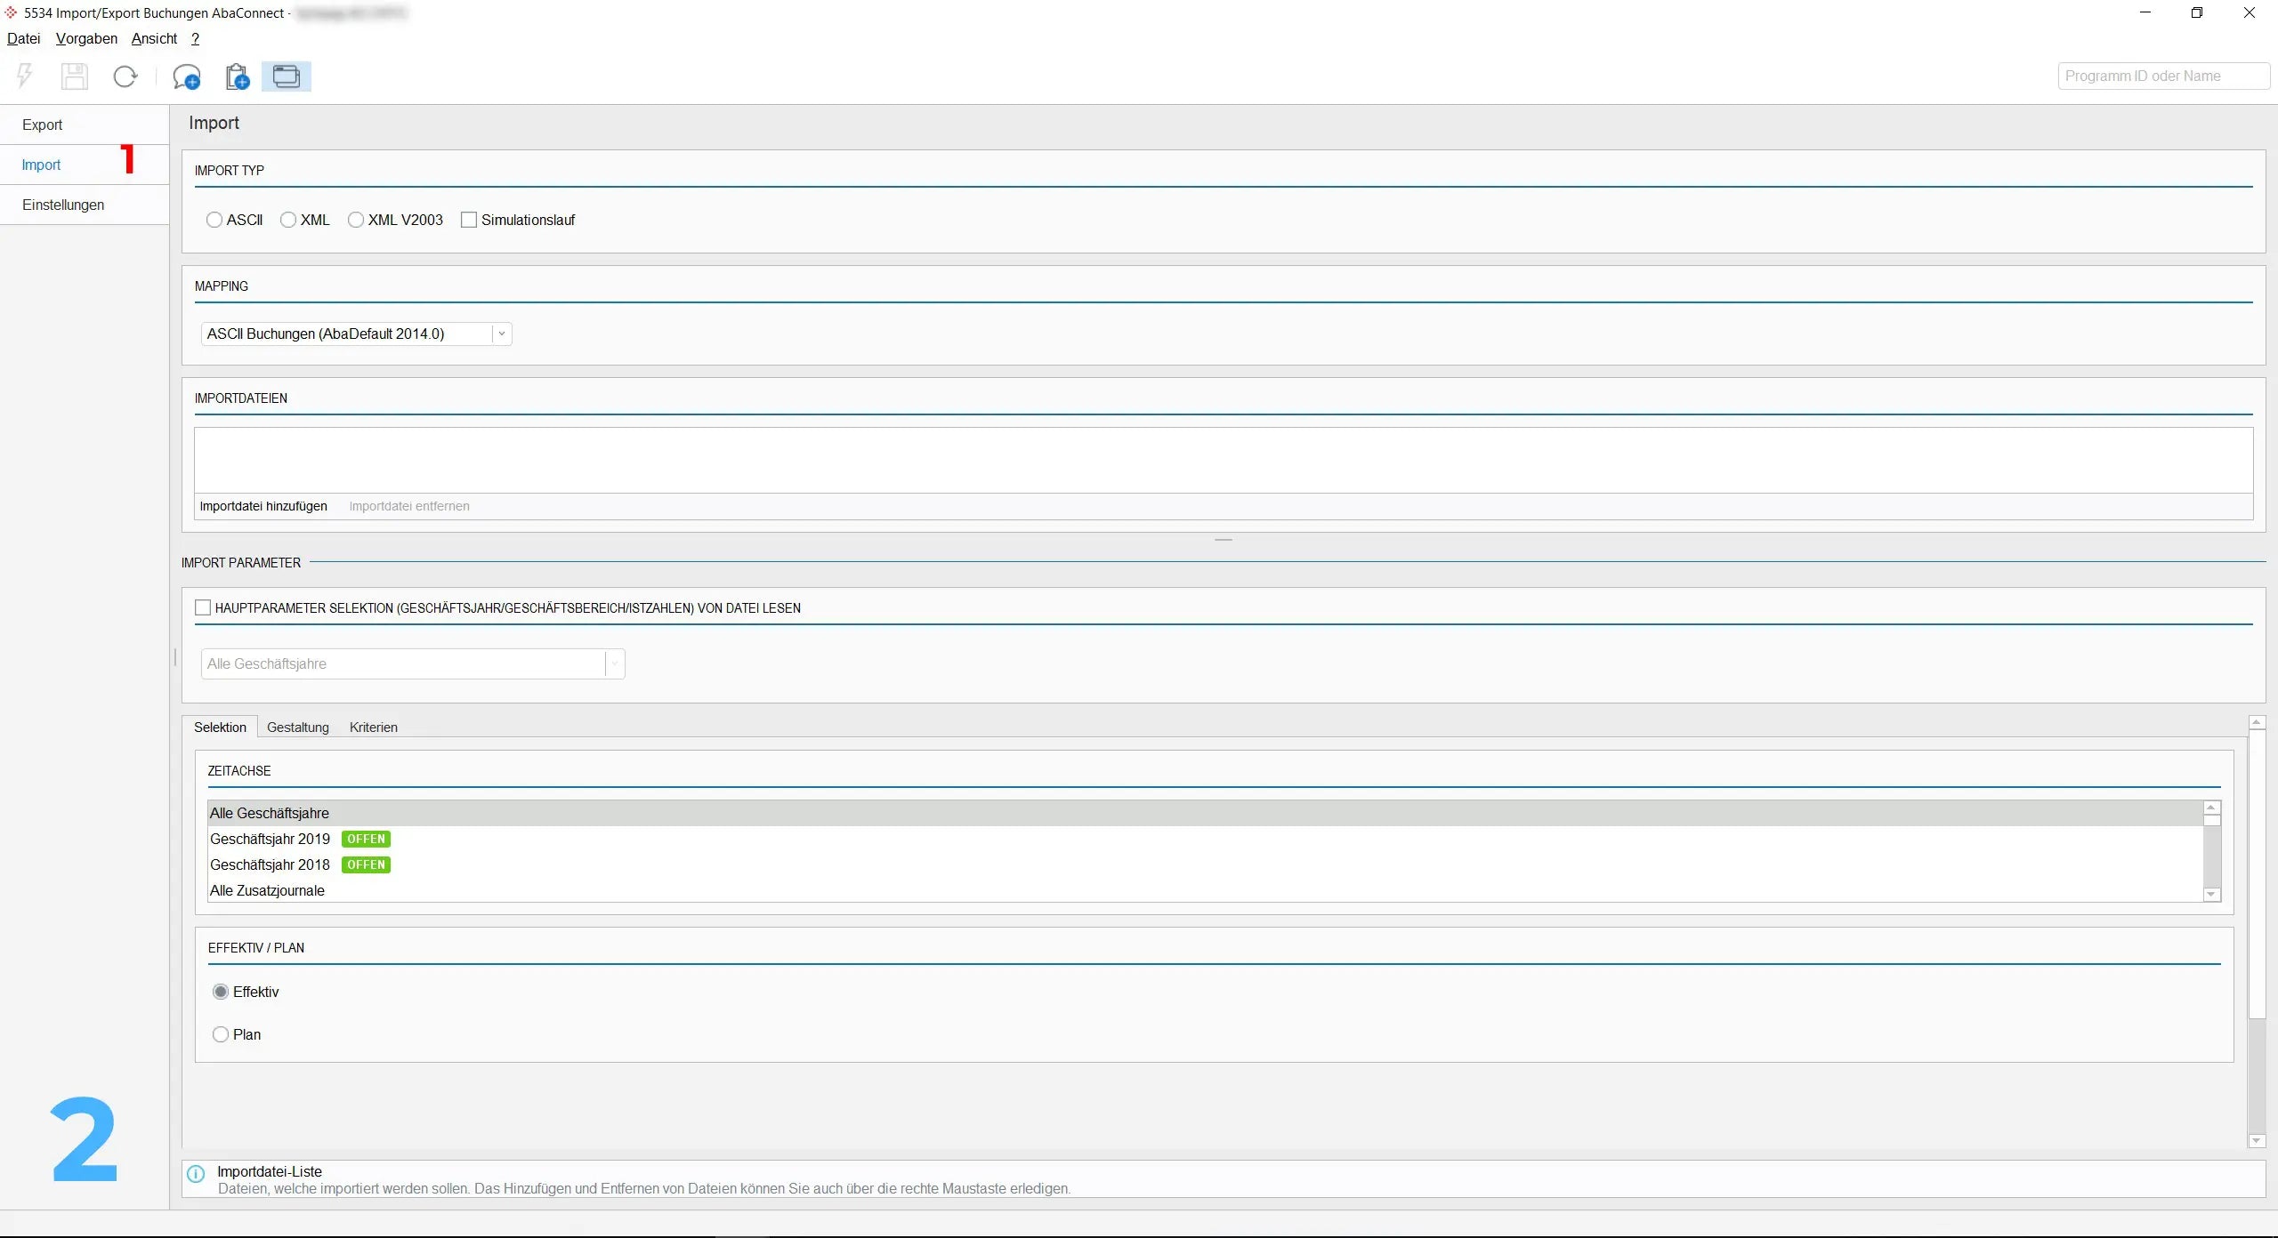Click the info icon beside Importdatei-Liste
2278x1238 pixels.
[197, 1173]
